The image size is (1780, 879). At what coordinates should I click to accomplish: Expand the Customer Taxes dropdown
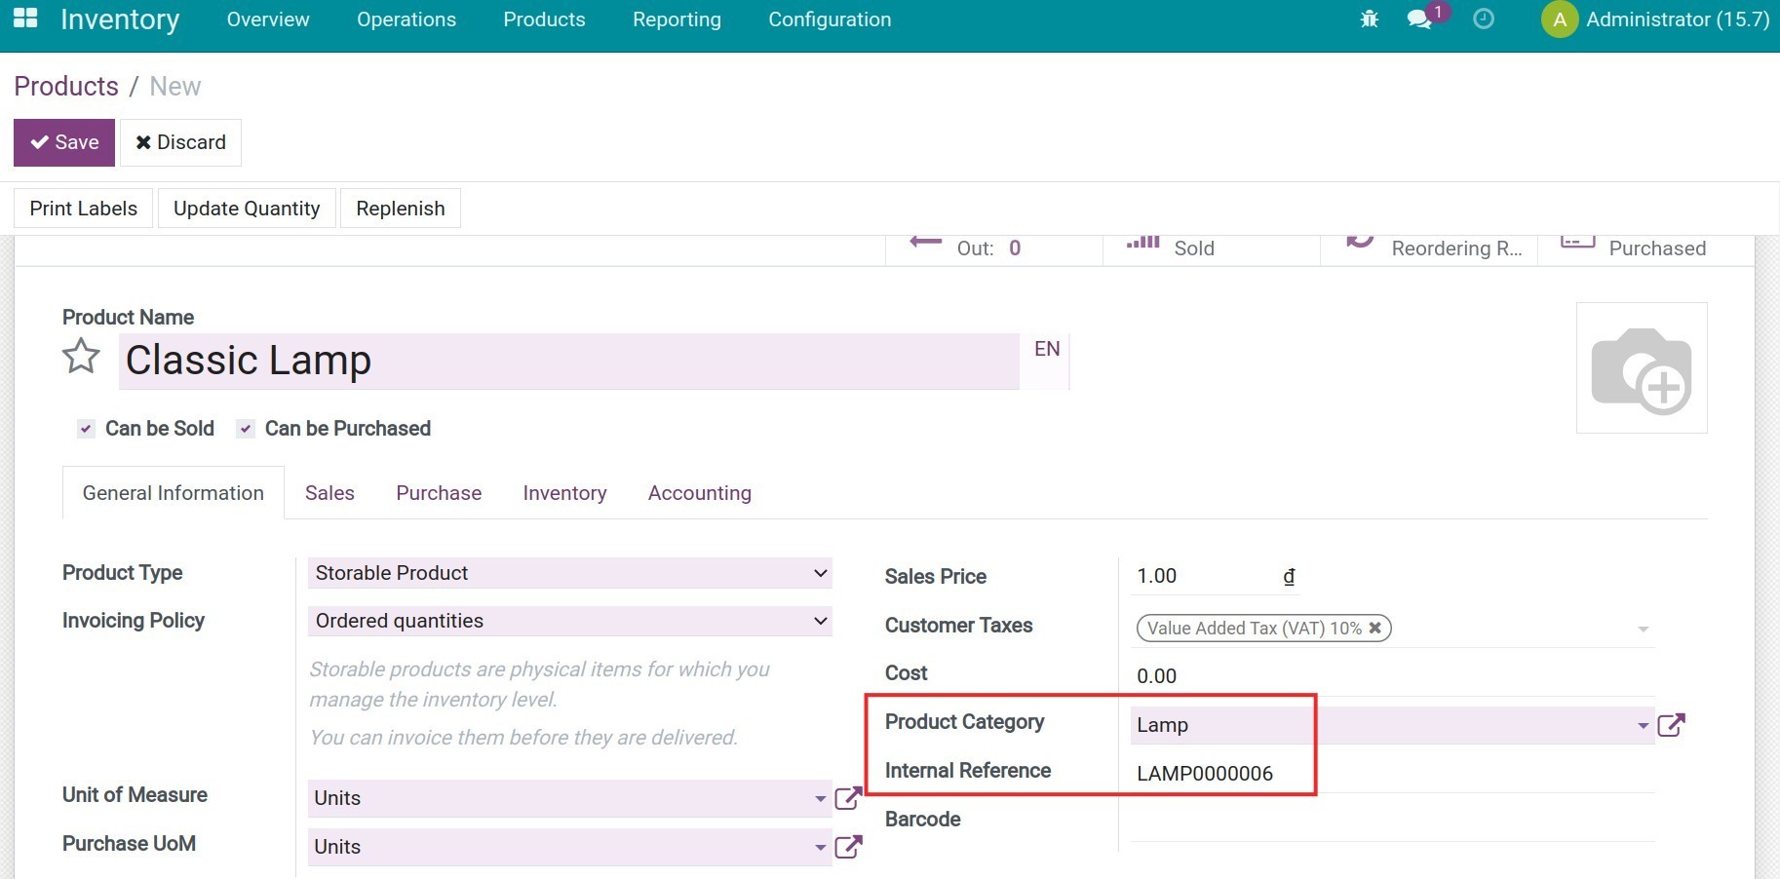[x=1644, y=629]
